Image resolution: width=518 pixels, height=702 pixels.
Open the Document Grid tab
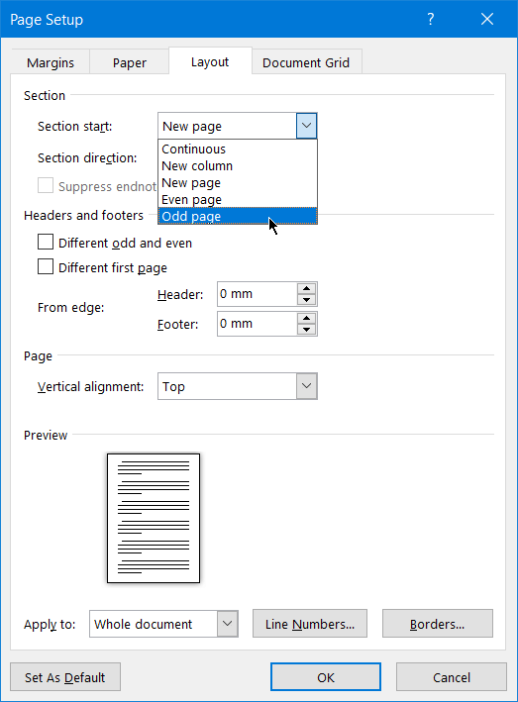tap(306, 62)
